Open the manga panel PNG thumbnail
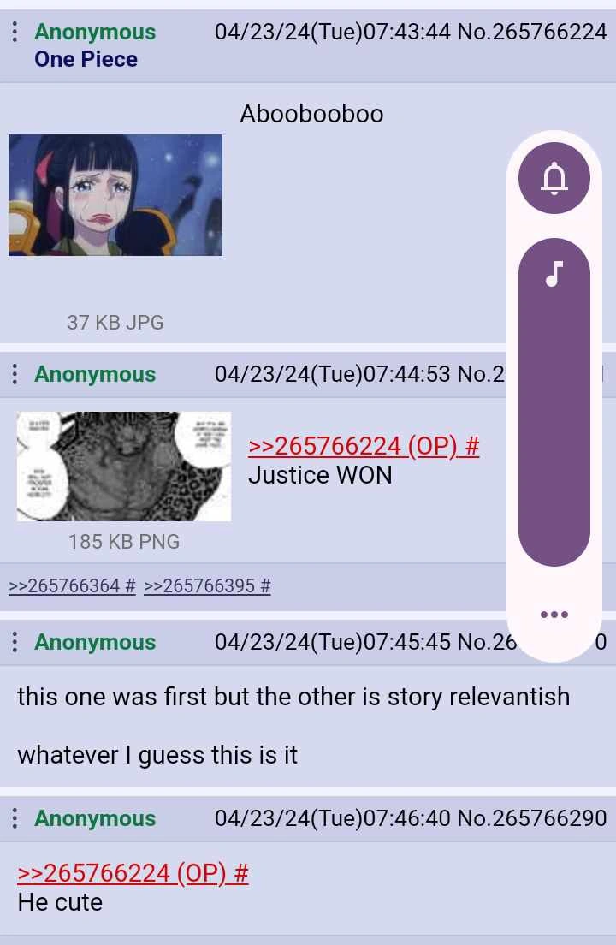 pyautogui.click(x=124, y=467)
